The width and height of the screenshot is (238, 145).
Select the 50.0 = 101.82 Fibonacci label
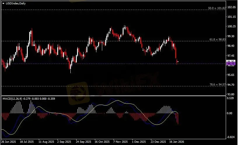click(x=217, y=8)
